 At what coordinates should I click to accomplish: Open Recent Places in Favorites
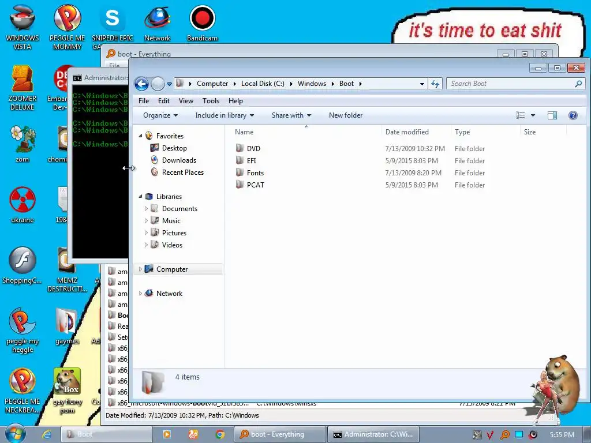tap(183, 172)
